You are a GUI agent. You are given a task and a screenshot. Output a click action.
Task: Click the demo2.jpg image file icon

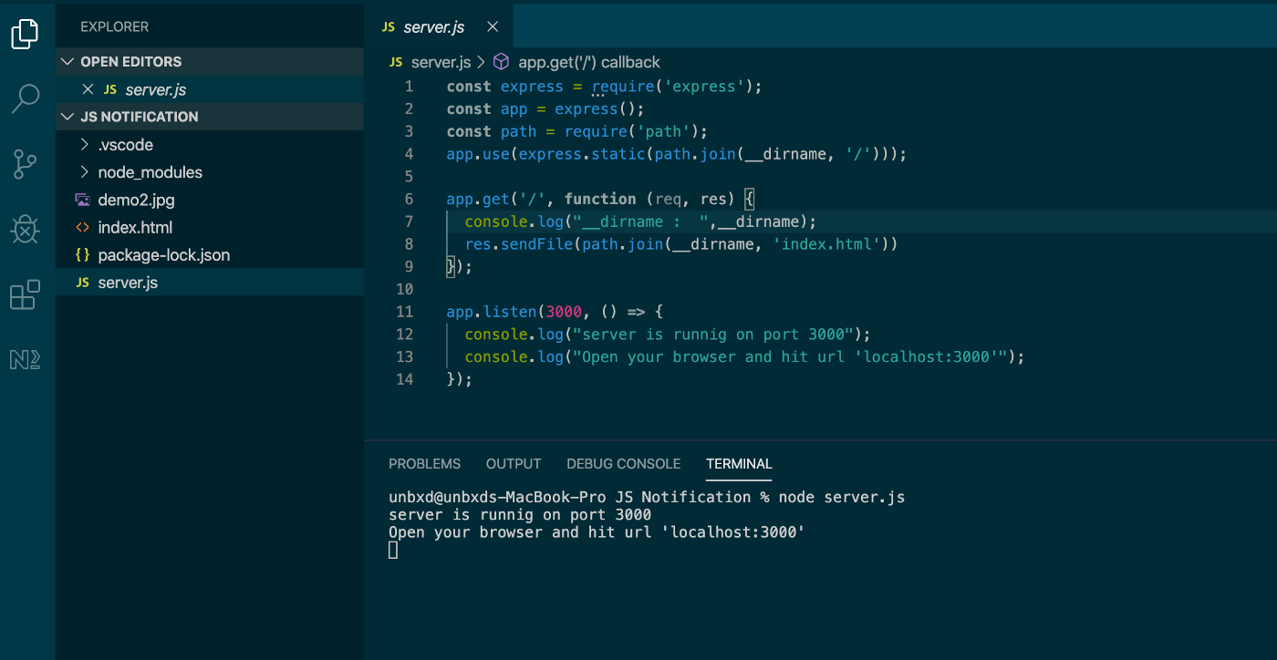tap(82, 200)
